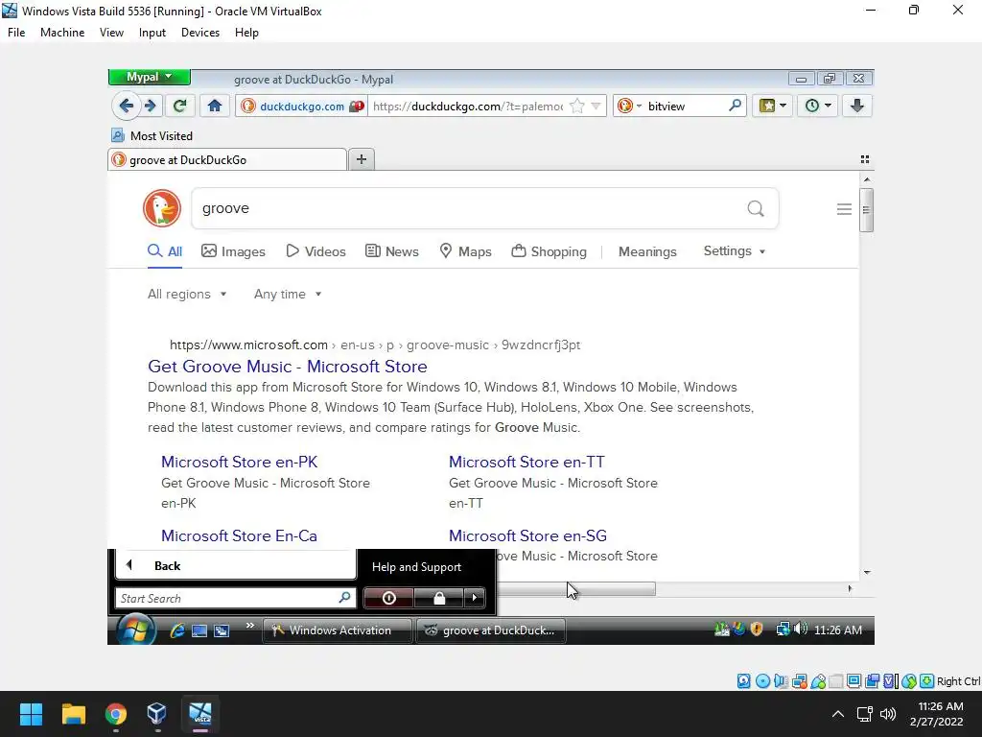Click the VirtualBox optical disc status icon

(x=762, y=681)
